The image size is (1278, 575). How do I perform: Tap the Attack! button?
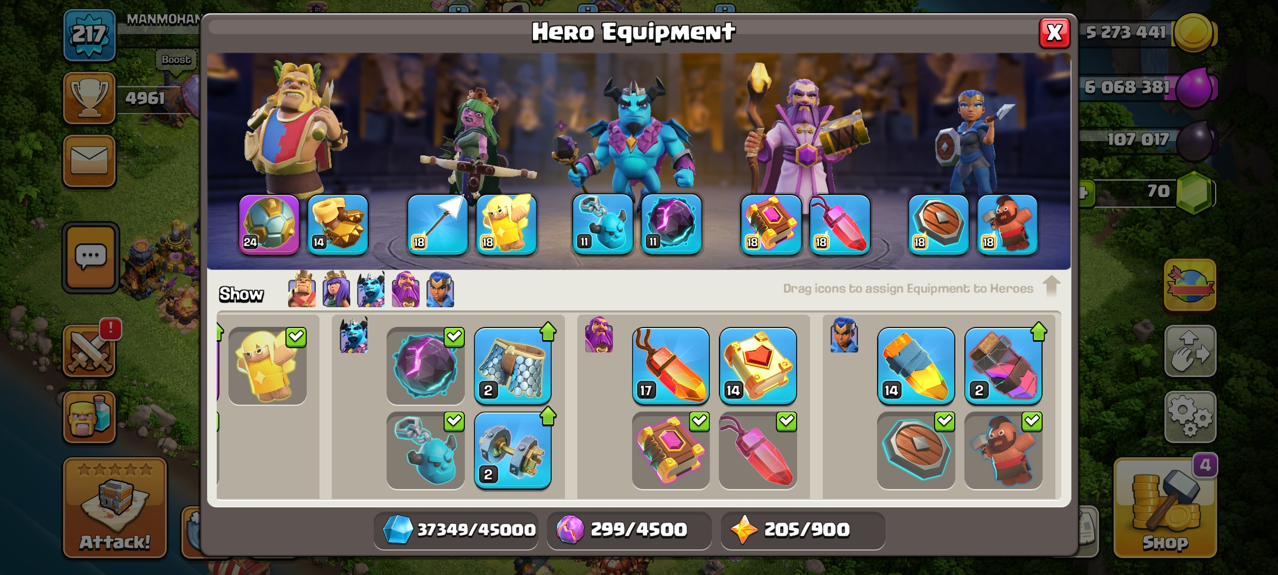tap(115, 507)
